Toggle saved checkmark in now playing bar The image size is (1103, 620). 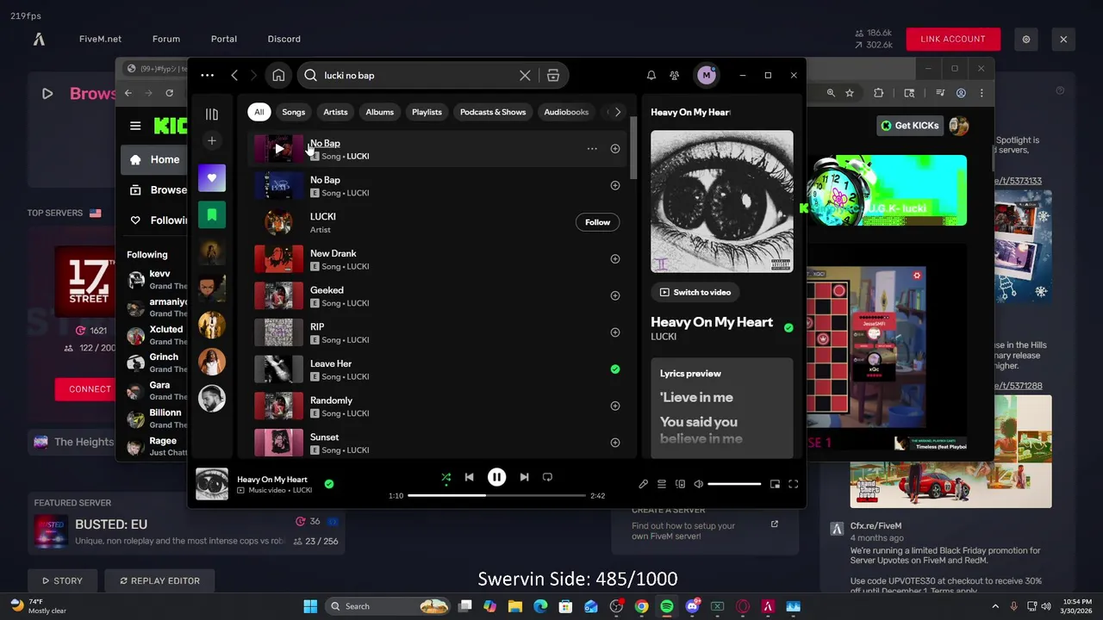pyautogui.click(x=329, y=484)
